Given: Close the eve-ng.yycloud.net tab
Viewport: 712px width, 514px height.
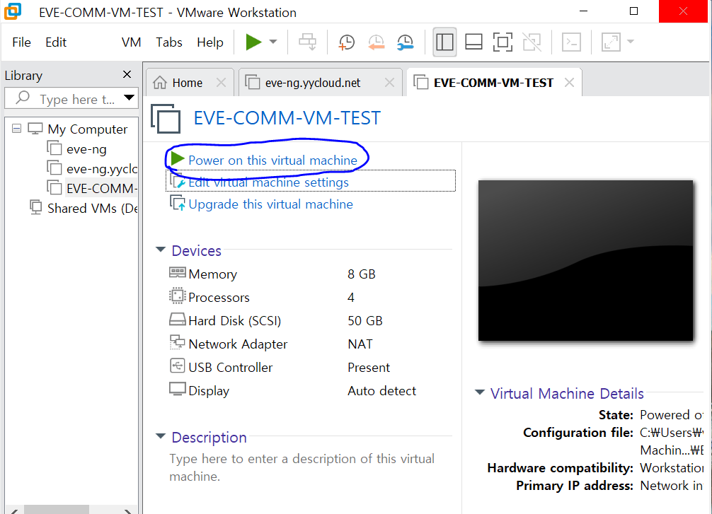Looking at the screenshot, I should [389, 83].
